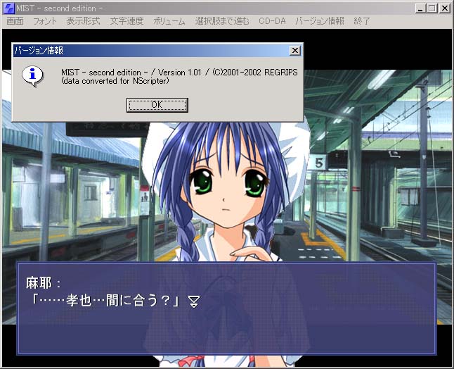Select 選択肢まで進む menu item
This screenshot has width=454, height=369.
coord(222,21)
